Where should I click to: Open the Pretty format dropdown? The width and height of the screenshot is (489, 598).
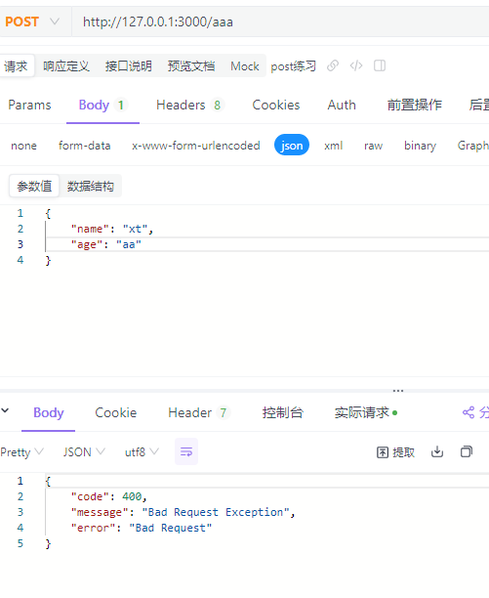pos(21,452)
